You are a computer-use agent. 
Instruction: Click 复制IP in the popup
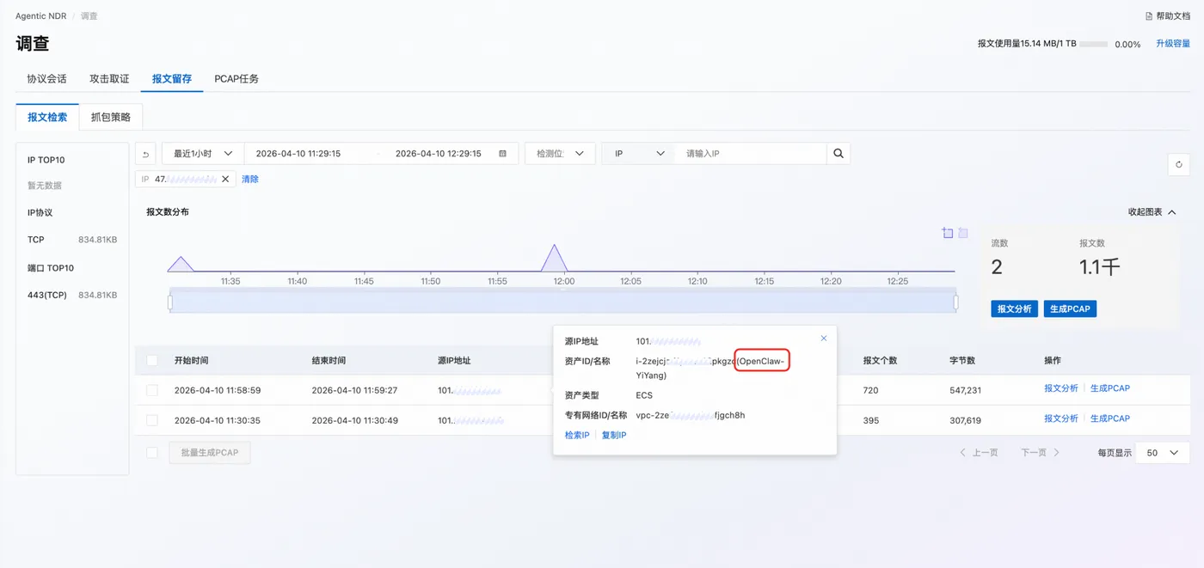coord(614,436)
